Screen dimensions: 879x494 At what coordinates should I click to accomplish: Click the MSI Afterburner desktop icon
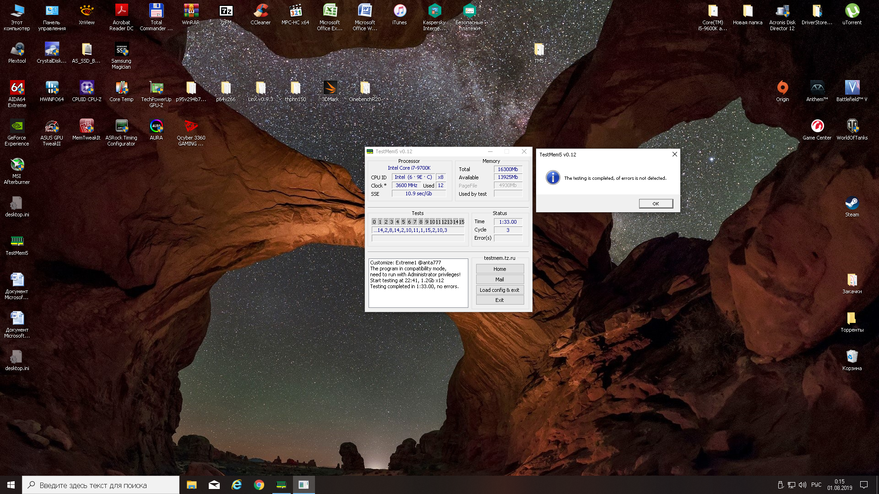coord(17,165)
